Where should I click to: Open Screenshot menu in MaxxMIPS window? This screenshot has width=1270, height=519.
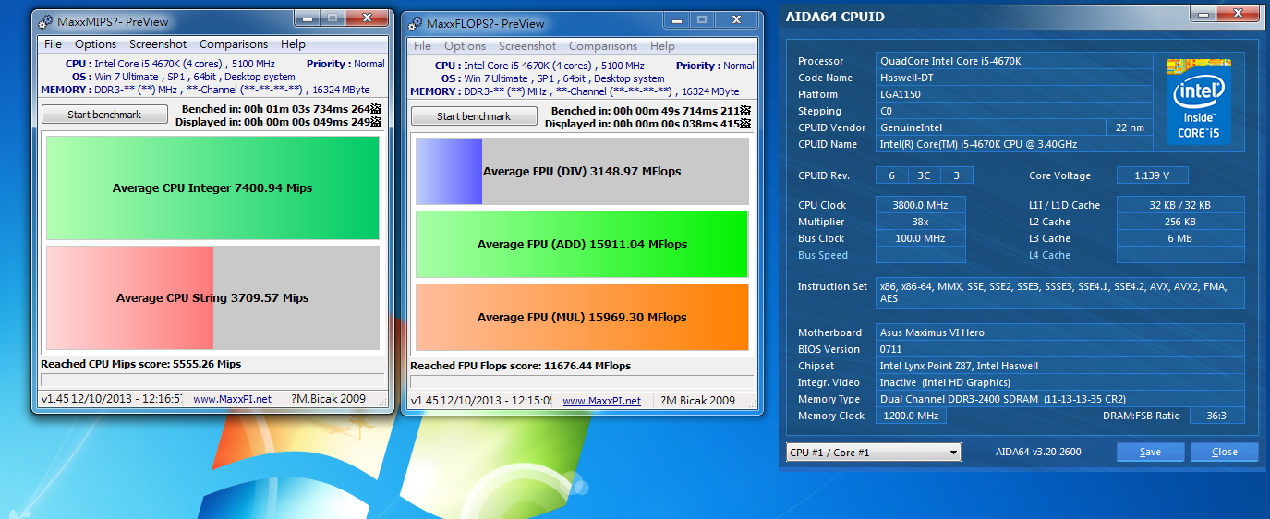tap(158, 44)
